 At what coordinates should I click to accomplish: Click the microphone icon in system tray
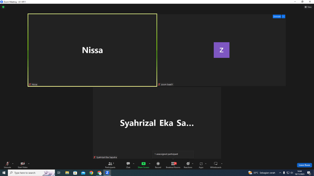pyautogui.click(x=284, y=173)
